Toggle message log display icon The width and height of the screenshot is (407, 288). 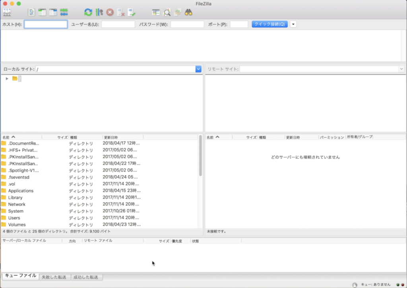pos(31,12)
